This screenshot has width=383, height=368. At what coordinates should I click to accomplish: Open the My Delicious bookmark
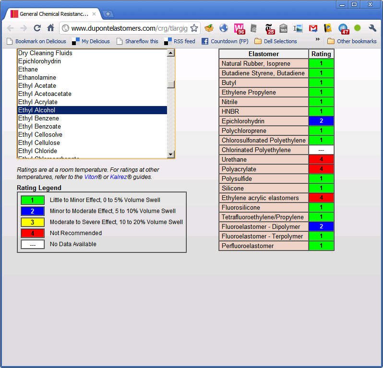coord(91,41)
